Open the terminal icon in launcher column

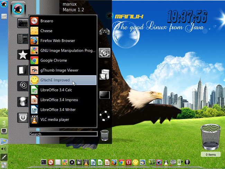105,95
